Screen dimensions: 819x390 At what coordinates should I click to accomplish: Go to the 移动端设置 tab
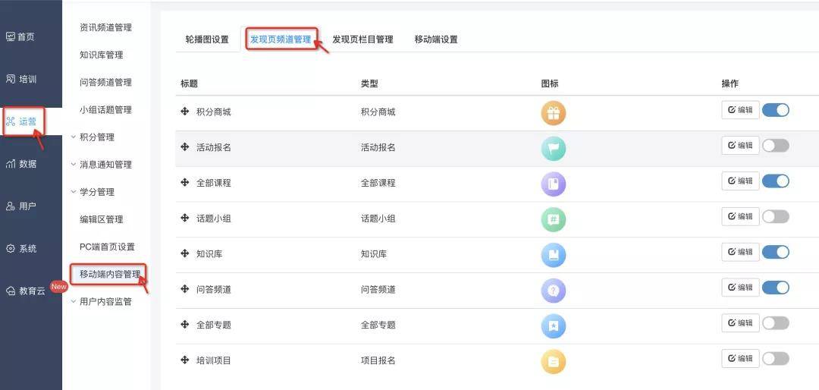click(436, 39)
